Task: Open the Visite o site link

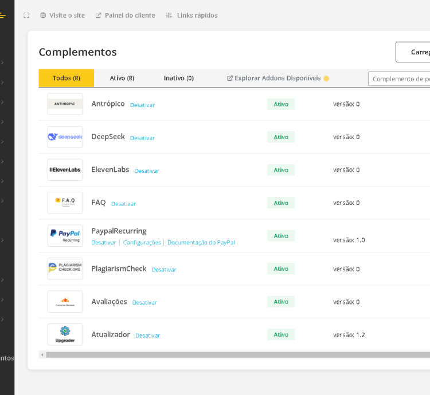Action: tap(62, 15)
